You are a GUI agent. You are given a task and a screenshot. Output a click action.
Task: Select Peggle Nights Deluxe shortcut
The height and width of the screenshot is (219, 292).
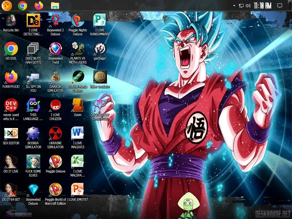pyautogui.click(x=78, y=25)
